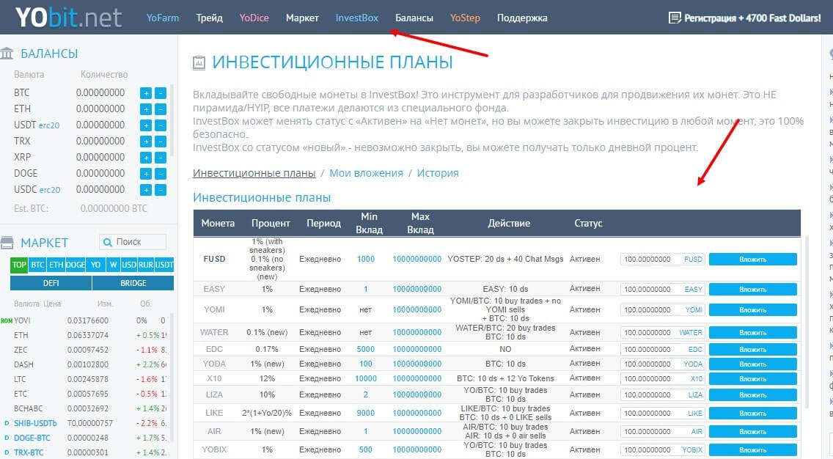Screen dimensions: 833x459
Task: Open the BRIDGE market tab
Action: (133, 282)
